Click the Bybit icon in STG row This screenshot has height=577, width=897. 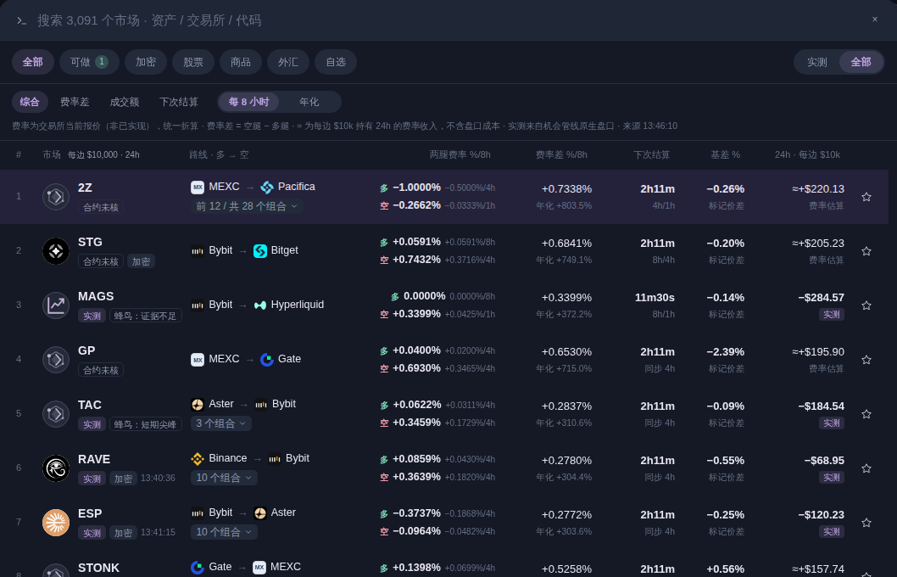pyautogui.click(x=198, y=250)
